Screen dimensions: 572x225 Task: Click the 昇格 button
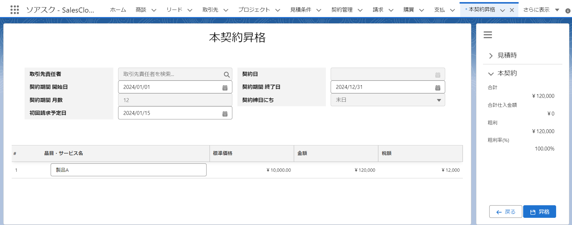point(539,212)
